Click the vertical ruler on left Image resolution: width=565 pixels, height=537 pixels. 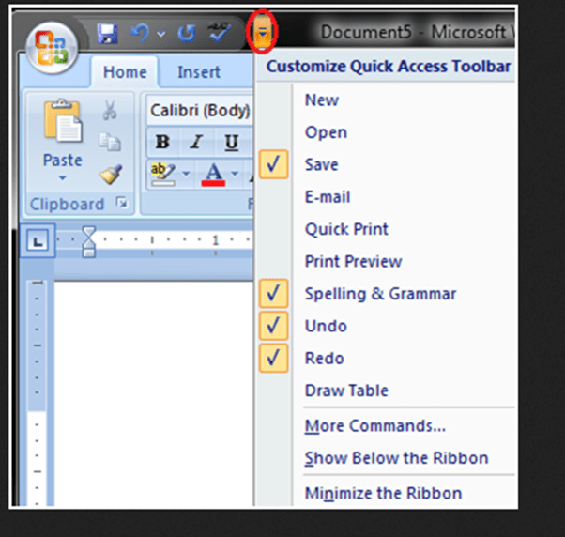click(37, 392)
